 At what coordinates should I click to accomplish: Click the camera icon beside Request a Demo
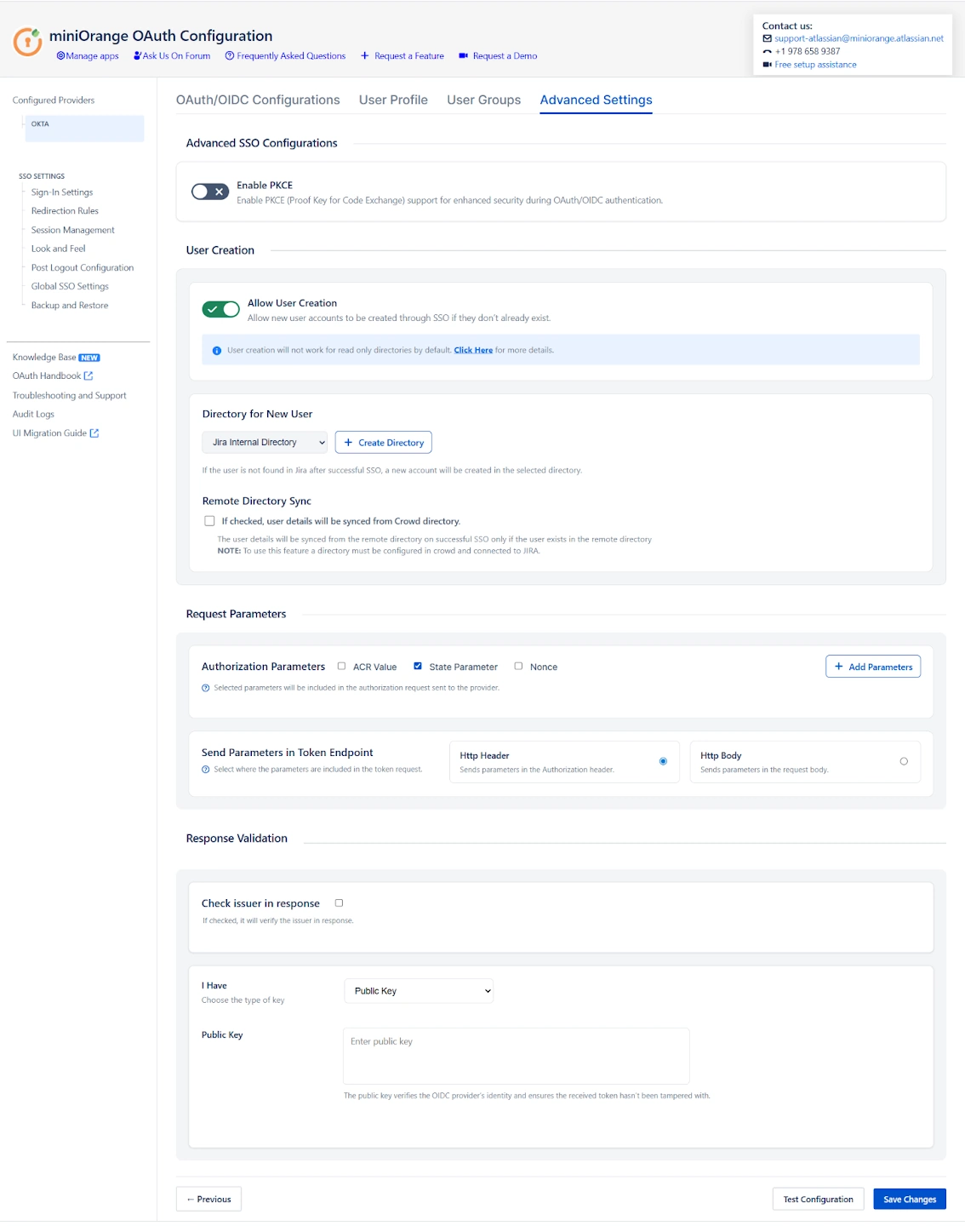[463, 55]
